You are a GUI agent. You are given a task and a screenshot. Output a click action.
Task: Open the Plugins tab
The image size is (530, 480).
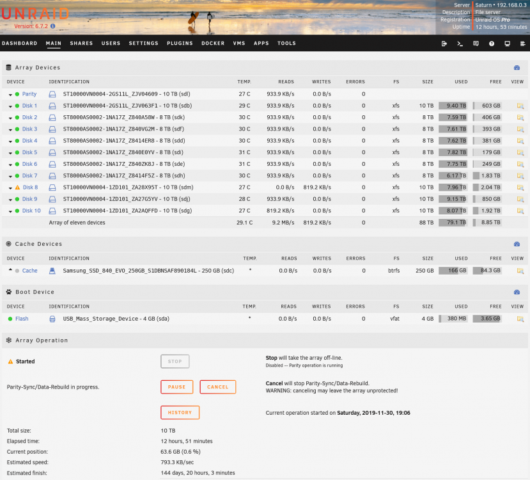(x=180, y=44)
